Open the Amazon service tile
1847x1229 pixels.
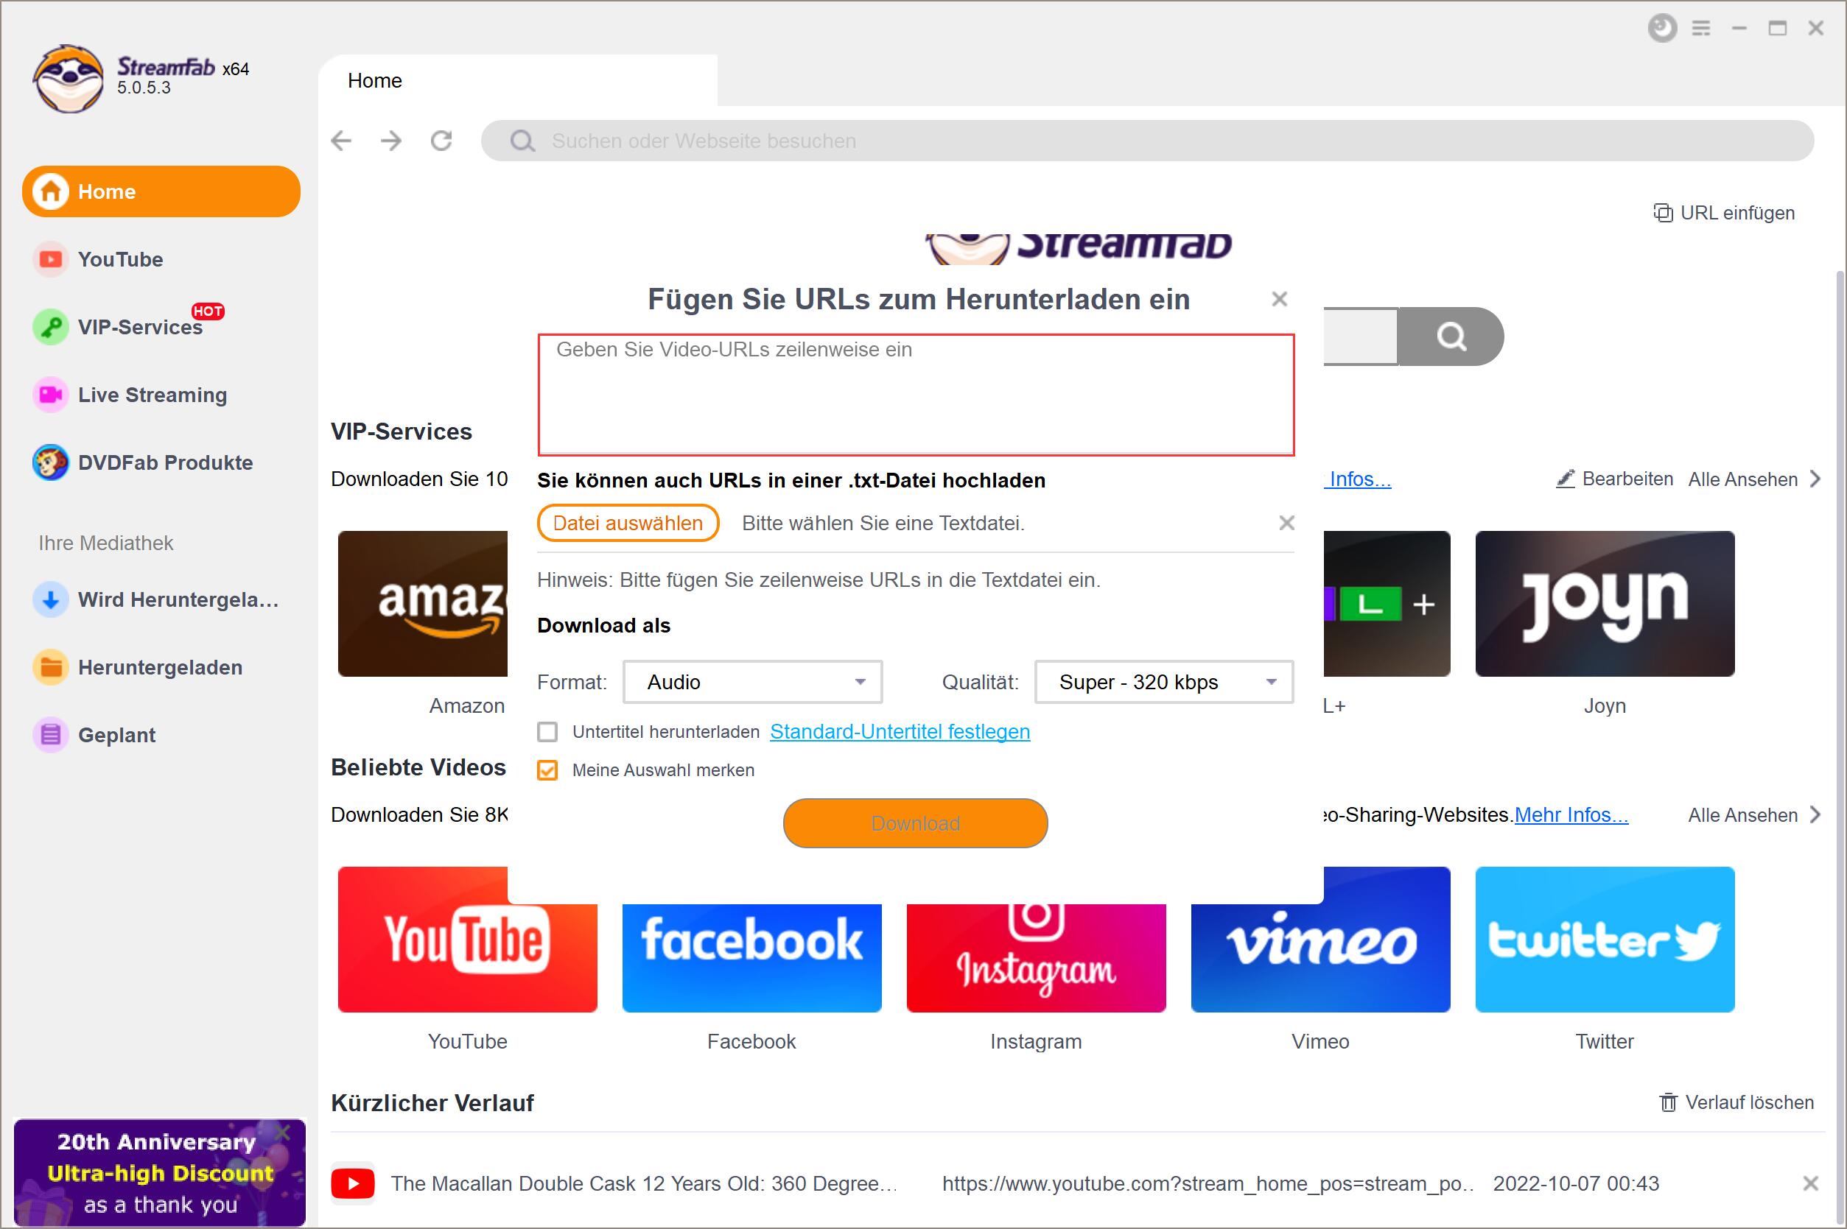click(423, 604)
